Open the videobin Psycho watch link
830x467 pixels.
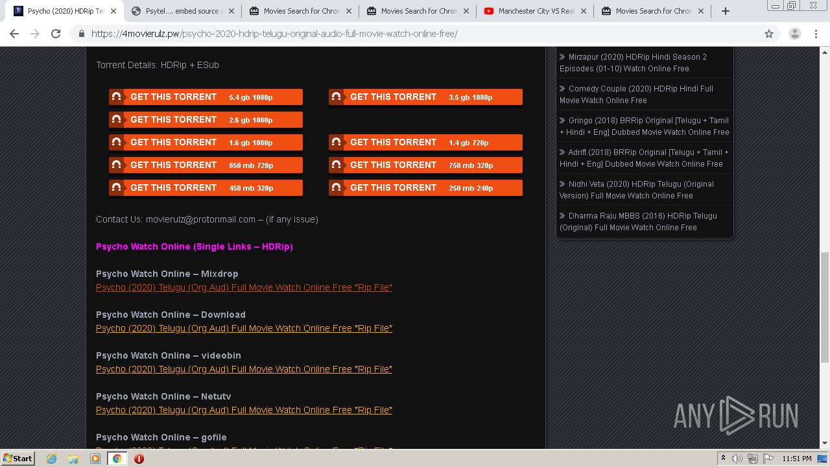(244, 369)
